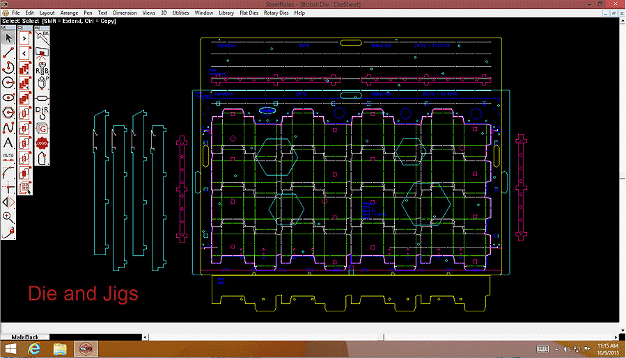Select the hexagon polygon tool
Screen dimensions: 626x358
click(x=8, y=113)
